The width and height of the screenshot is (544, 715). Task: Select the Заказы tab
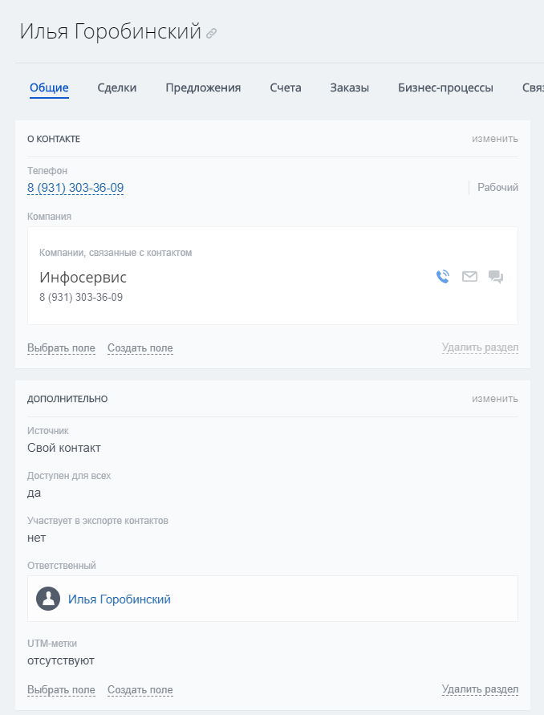pos(349,88)
